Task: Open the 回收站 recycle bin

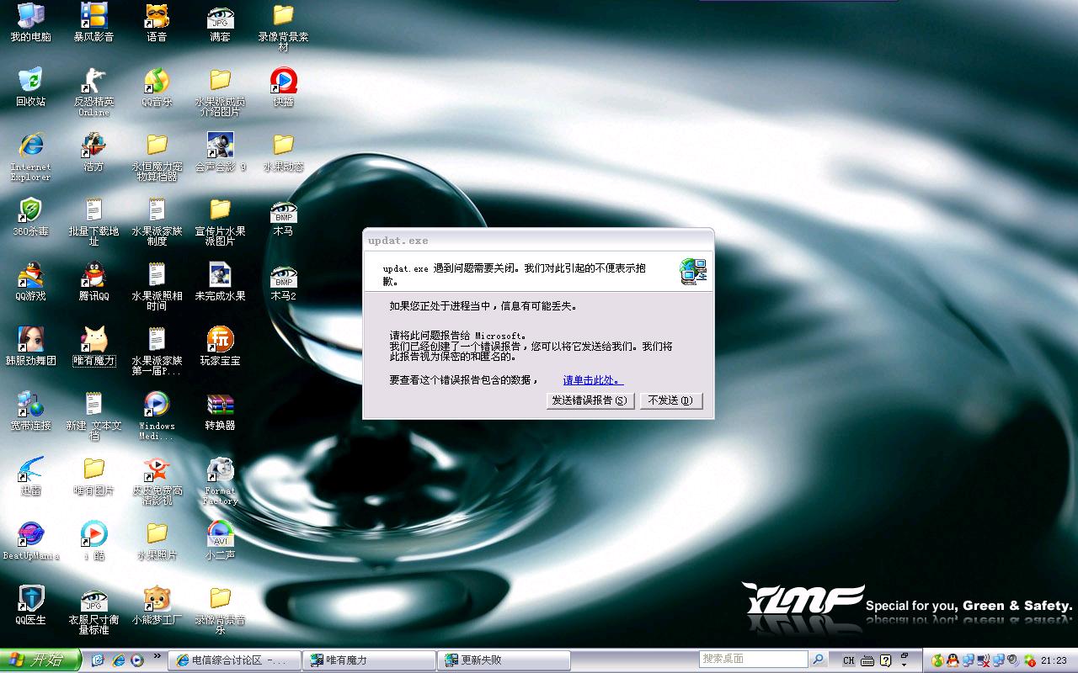Action: [30, 87]
